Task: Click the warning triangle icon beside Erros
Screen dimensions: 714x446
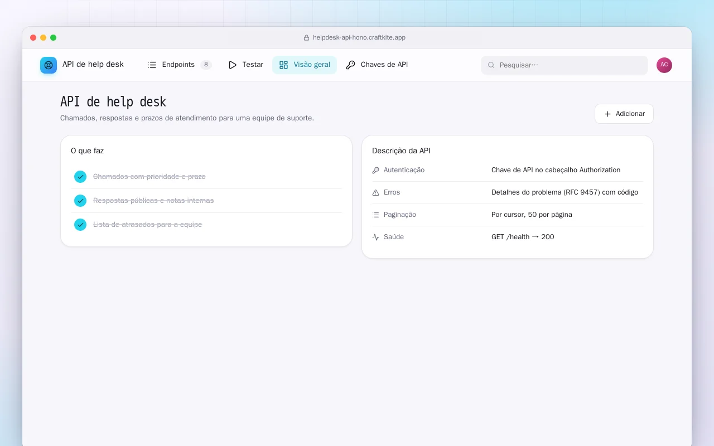Action: [376, 192]
